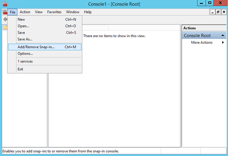Image resolution: width=228 pixels, height=156 pixels.
Task: Open the Help menu
Action: coord(88,12)
